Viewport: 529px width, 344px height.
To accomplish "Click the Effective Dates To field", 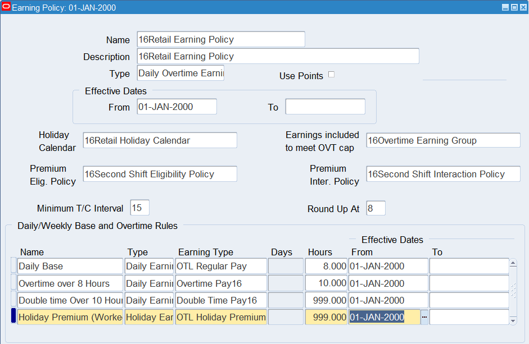I will [325, 107].
